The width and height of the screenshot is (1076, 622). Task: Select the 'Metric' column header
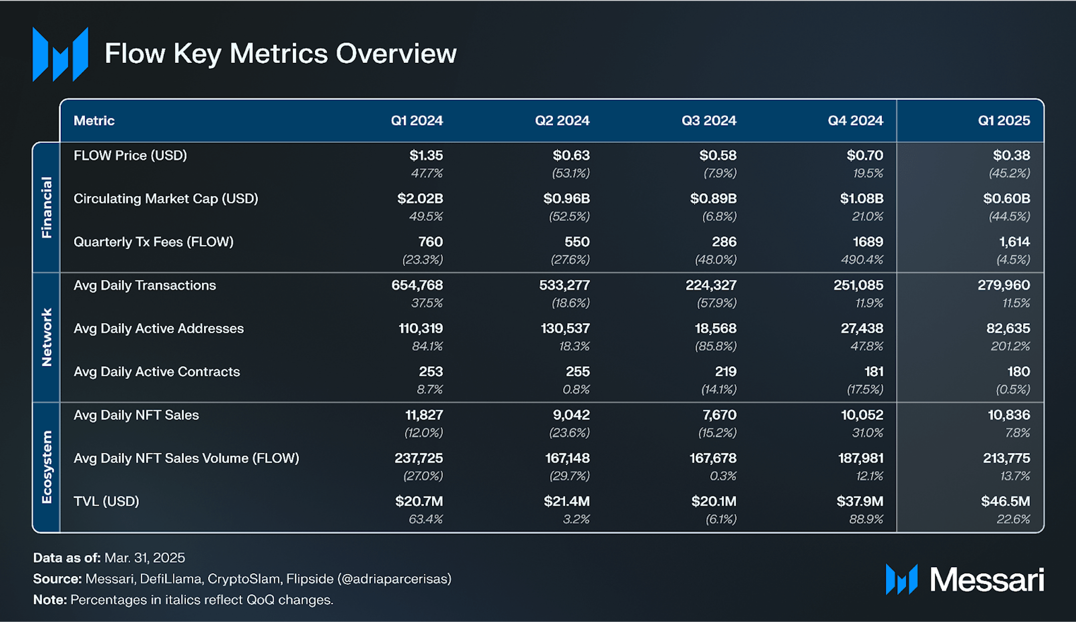(94, 121)
